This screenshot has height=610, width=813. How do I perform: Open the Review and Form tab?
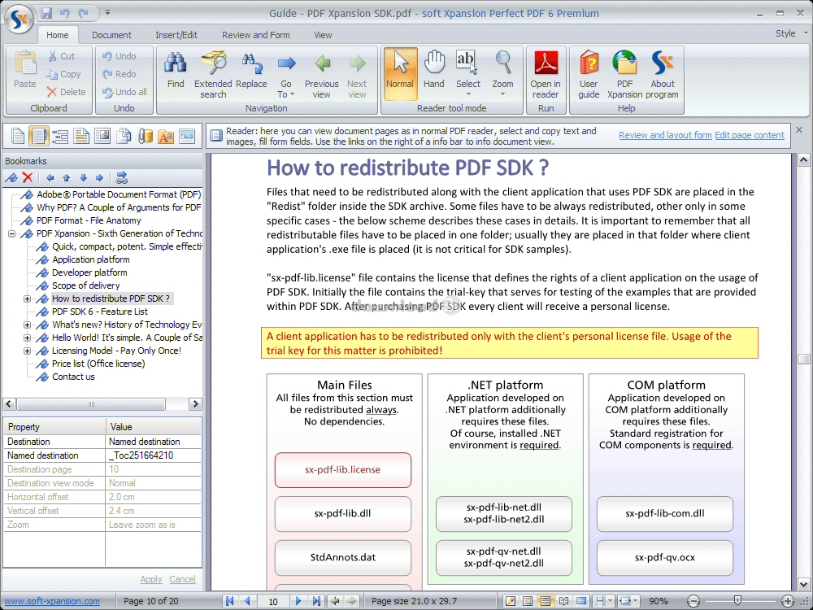(x=255, y=35)
